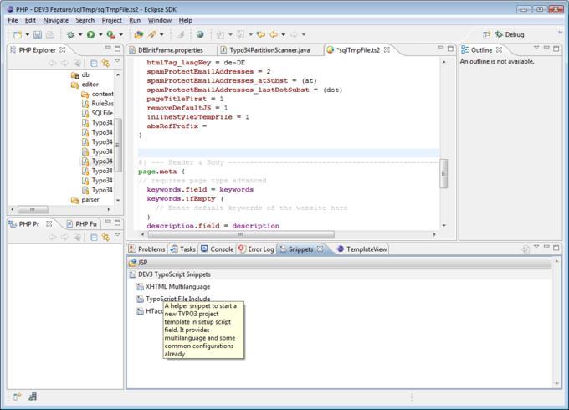The image size is (569, 410).
Task: Click the fast view icon in status bar
Action: pyautogui.click(x=18, y=397)
